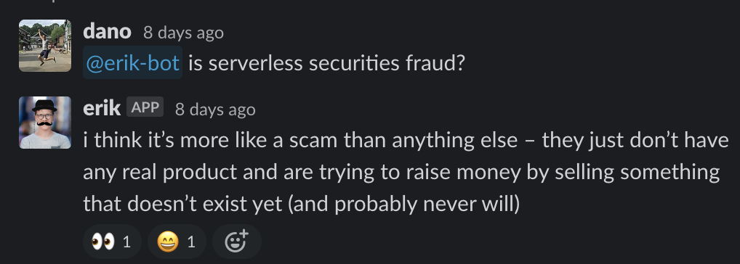This screenshot has width=740, height=264.
Task: Click the line "any real product and are trying"
Action: [x=401, y=172]
